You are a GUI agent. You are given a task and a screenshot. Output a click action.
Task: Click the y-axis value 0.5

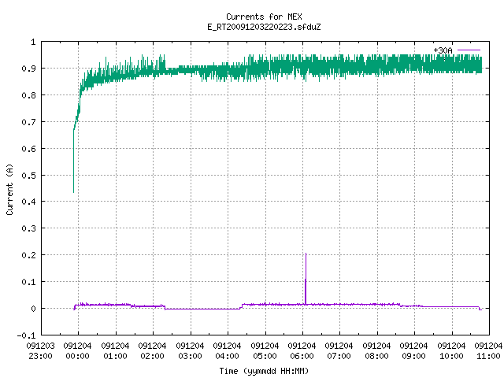tap(28, 175)
